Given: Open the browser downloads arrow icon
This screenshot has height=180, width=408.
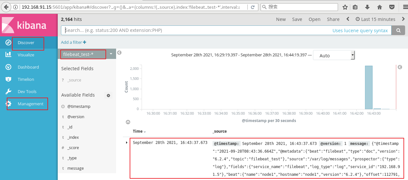Looking at the screenshot, I should pos(367,7).
